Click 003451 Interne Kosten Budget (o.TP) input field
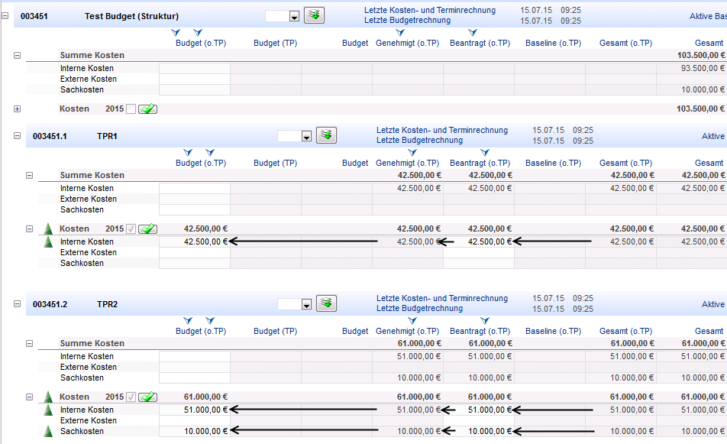The height and width of the screenshot is (444, 727). tap(195, 68)
